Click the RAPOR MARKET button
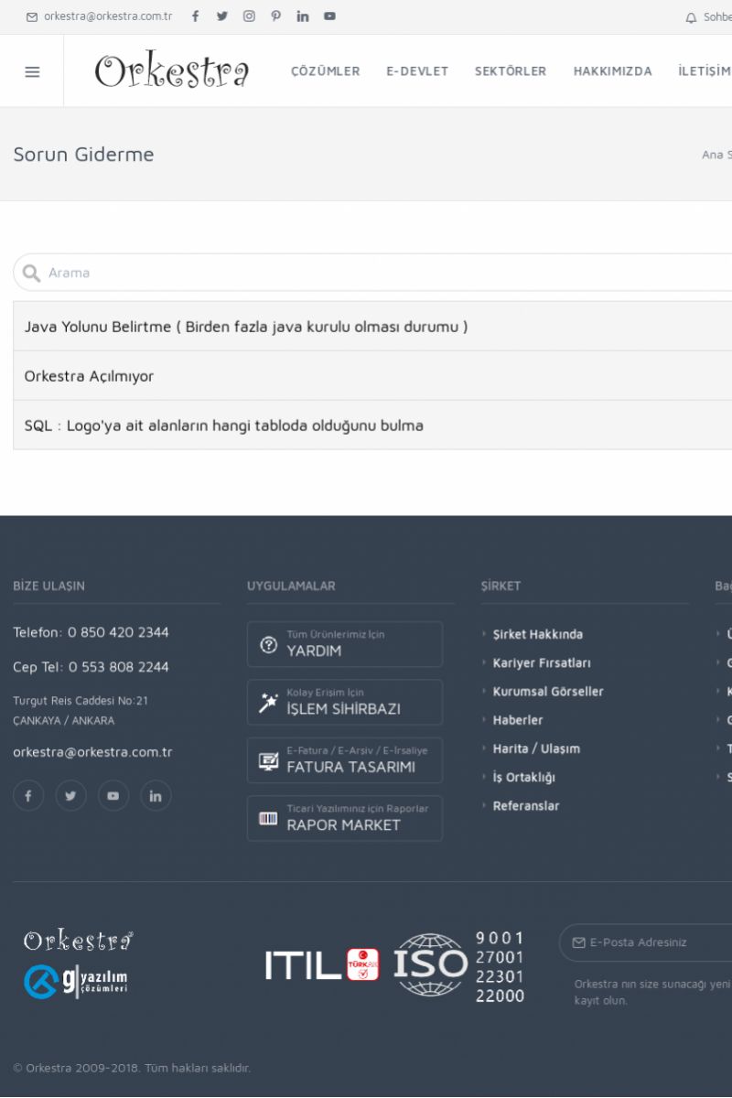 click(344, 818)
